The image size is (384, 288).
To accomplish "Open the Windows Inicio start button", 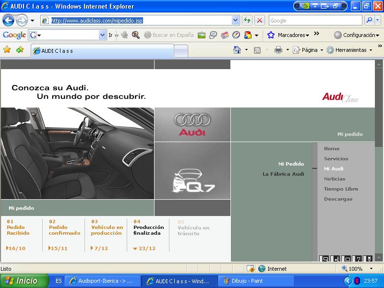I will point(24,281).
